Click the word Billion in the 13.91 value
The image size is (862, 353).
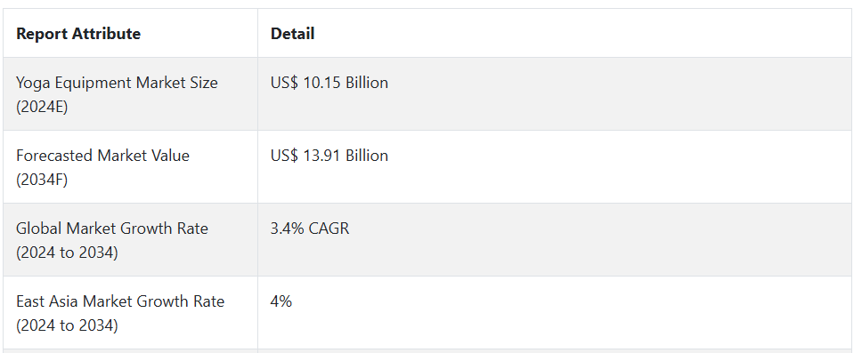(x=367, y=156)
